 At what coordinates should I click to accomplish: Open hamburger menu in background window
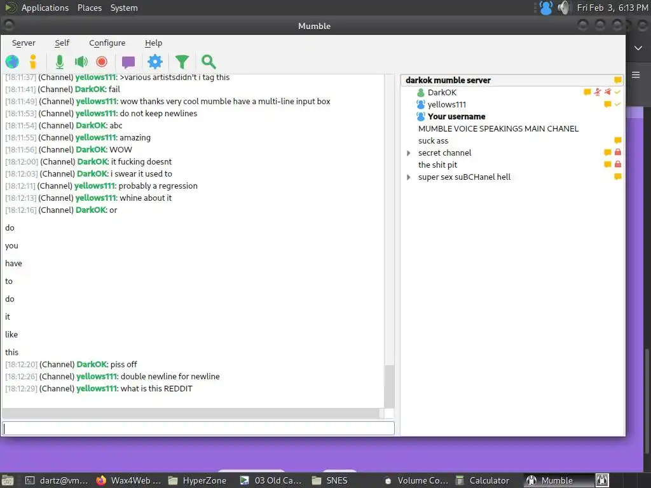coord(636,75)
